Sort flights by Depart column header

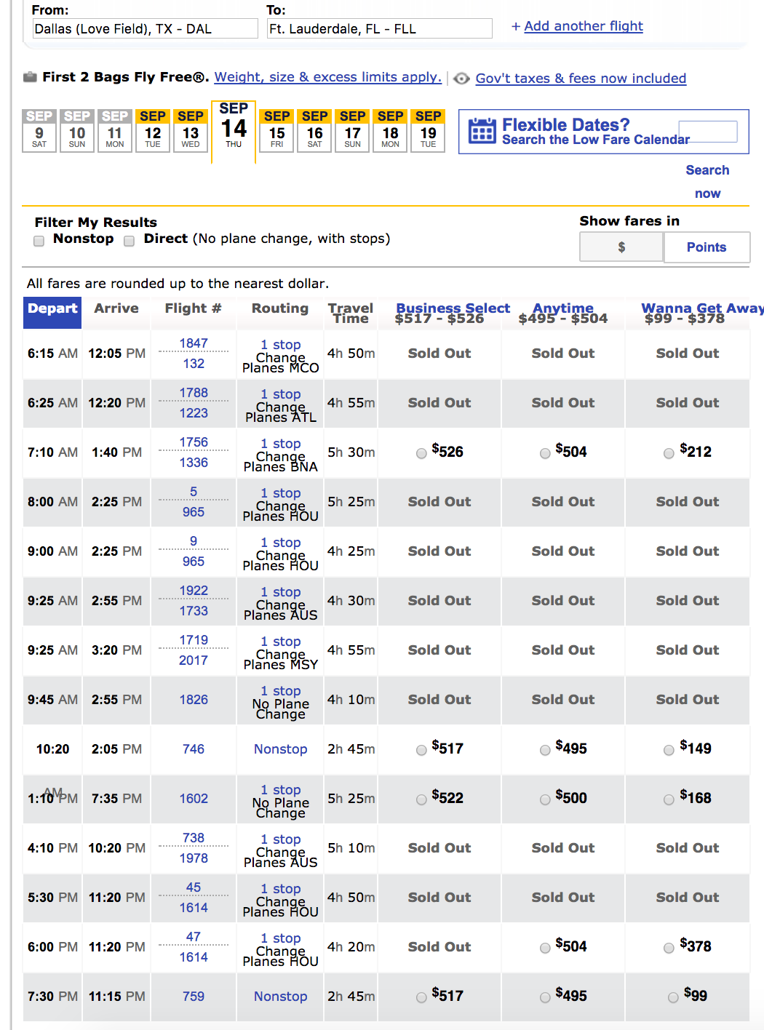click(52, 308)
